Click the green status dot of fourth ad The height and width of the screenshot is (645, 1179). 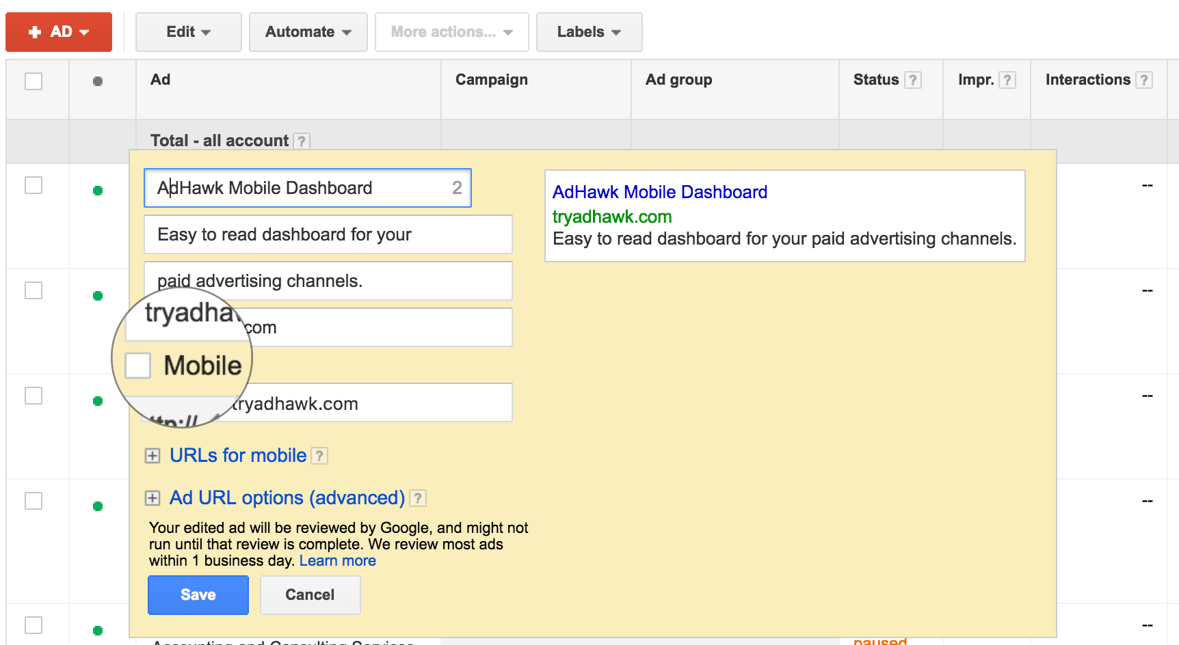click(98, 506)
